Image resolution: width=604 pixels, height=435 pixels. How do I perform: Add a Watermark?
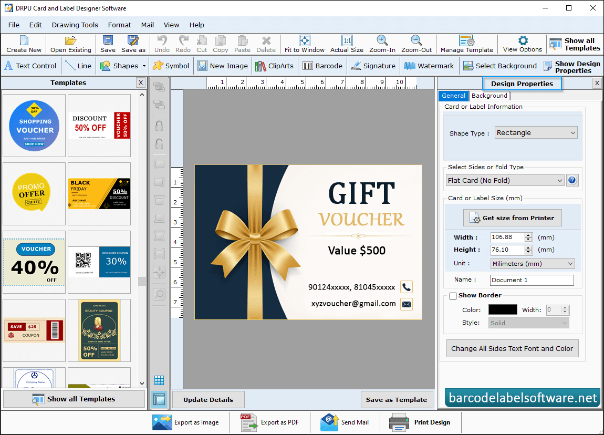click(x=429, y=66)
